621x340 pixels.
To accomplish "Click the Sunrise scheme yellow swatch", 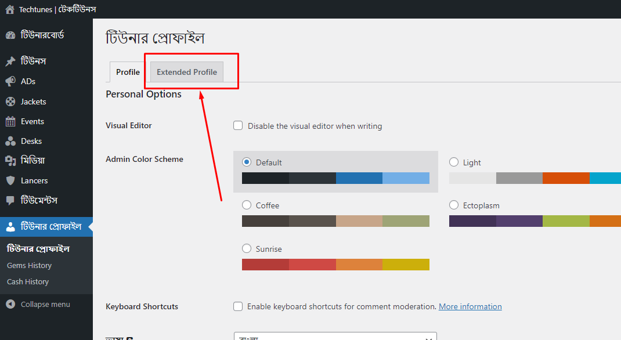I will click(x=406, y=265).
